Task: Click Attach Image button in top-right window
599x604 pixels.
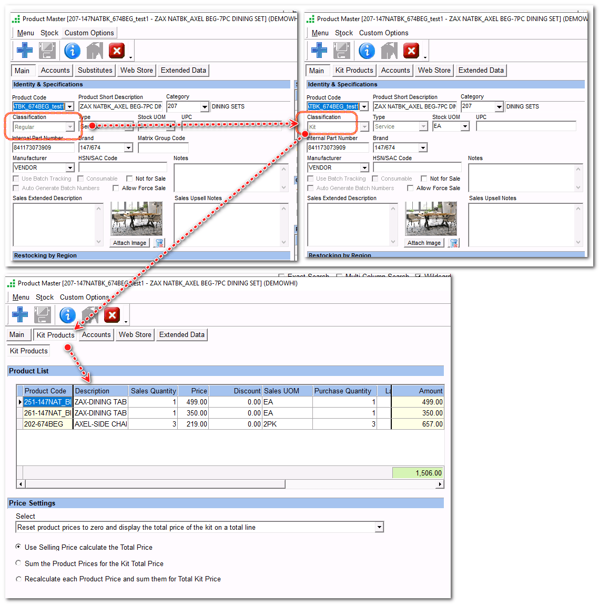Action: click(x=424, y=243)
